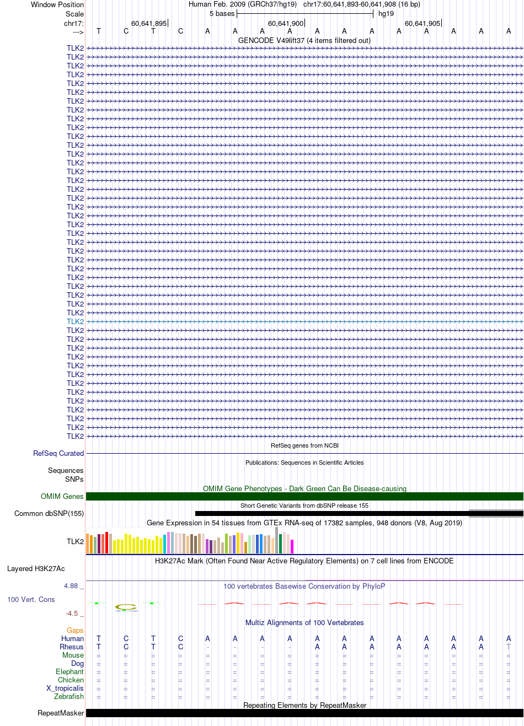The image size is (524, 726).
Task: Click the 'hg19' assembly text
Action: [386, 14]
